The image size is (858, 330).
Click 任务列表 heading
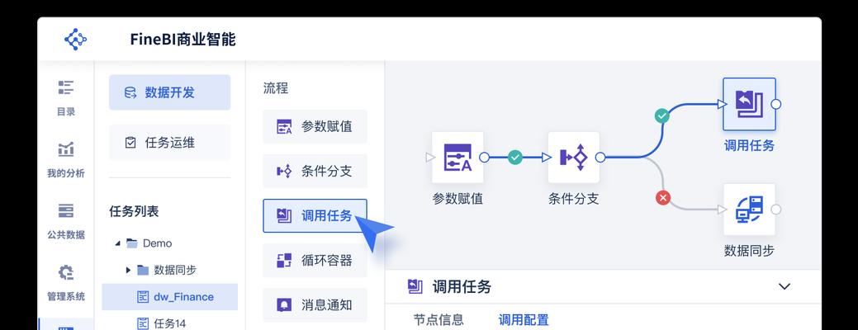[x=134, y=211]
